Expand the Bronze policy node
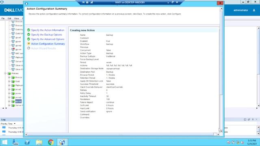Viewport: 260px width, 146px height. point(9,77)
